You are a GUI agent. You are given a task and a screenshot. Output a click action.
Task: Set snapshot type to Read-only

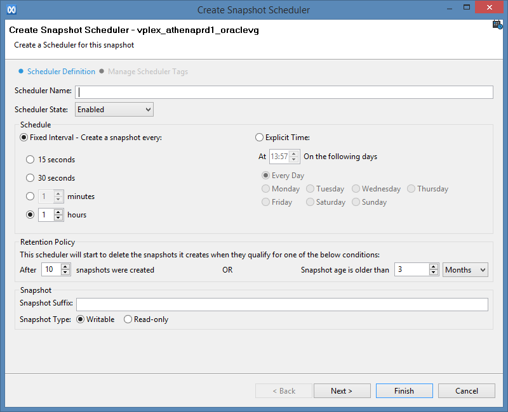pos(128,319)
